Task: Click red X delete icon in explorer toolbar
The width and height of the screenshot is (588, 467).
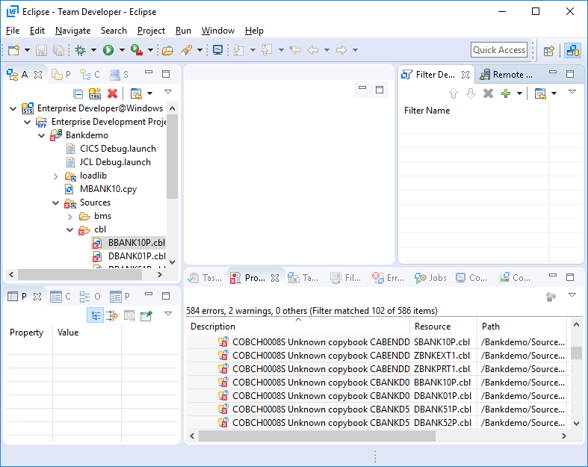Action: pos(113,93)
